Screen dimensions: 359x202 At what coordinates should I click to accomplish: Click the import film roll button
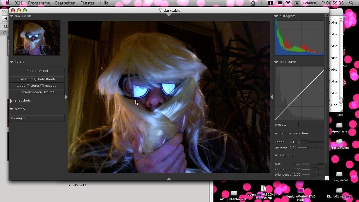point(37,71)
